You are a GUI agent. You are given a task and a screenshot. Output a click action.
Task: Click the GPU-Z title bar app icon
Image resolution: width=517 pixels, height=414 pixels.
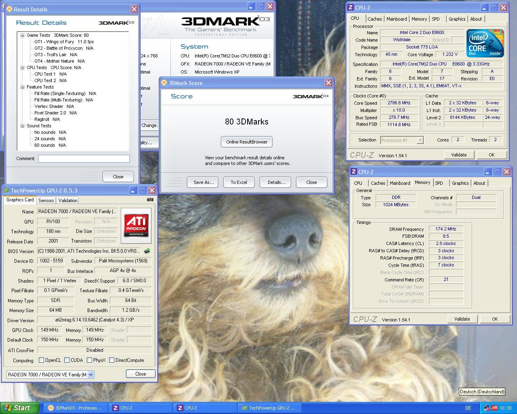[6, 190]
